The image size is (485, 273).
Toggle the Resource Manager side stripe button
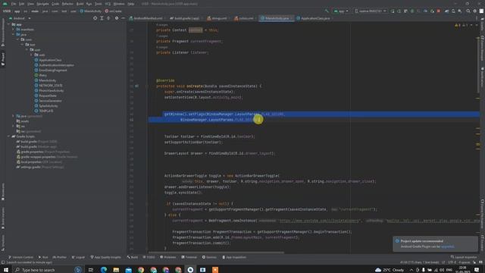click(x=3, y=32)
